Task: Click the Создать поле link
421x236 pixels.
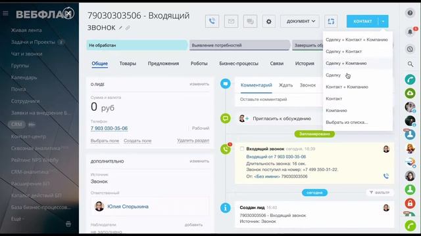Action: tap(137, 141)
